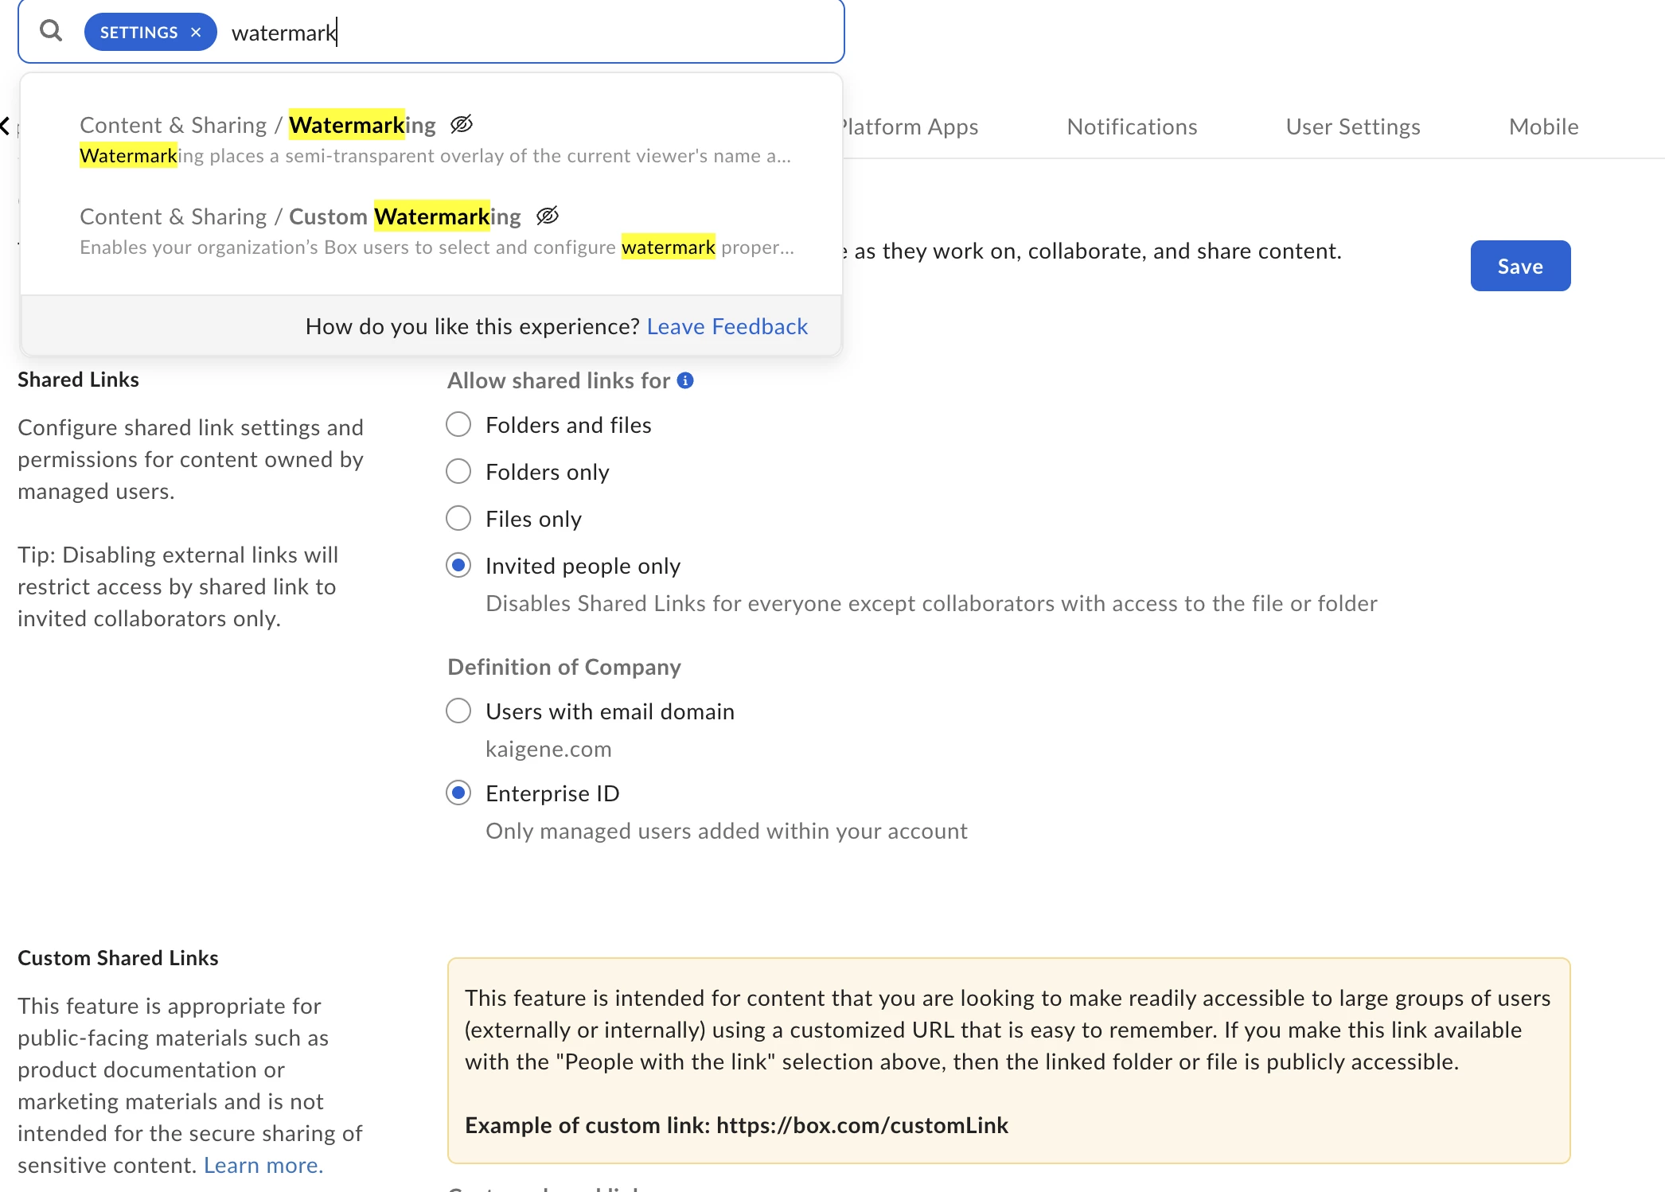Click hidden-eye icon beside Custom Watermarking

pos(548,216)
